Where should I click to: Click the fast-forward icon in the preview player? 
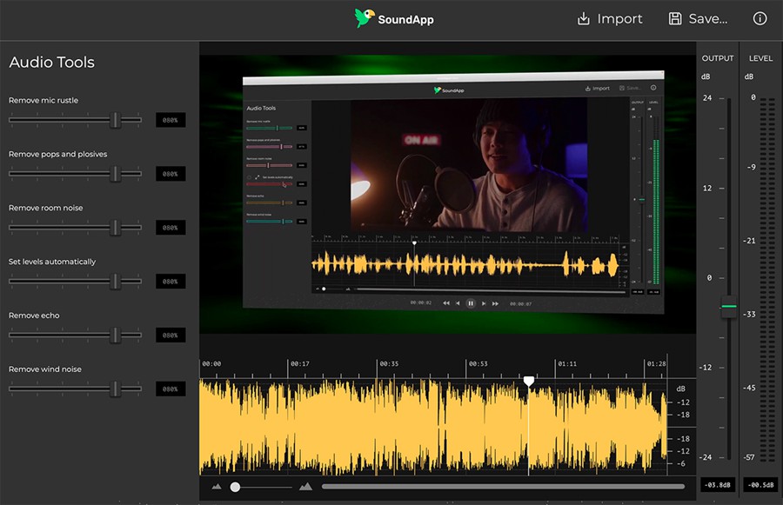point(495,303)
